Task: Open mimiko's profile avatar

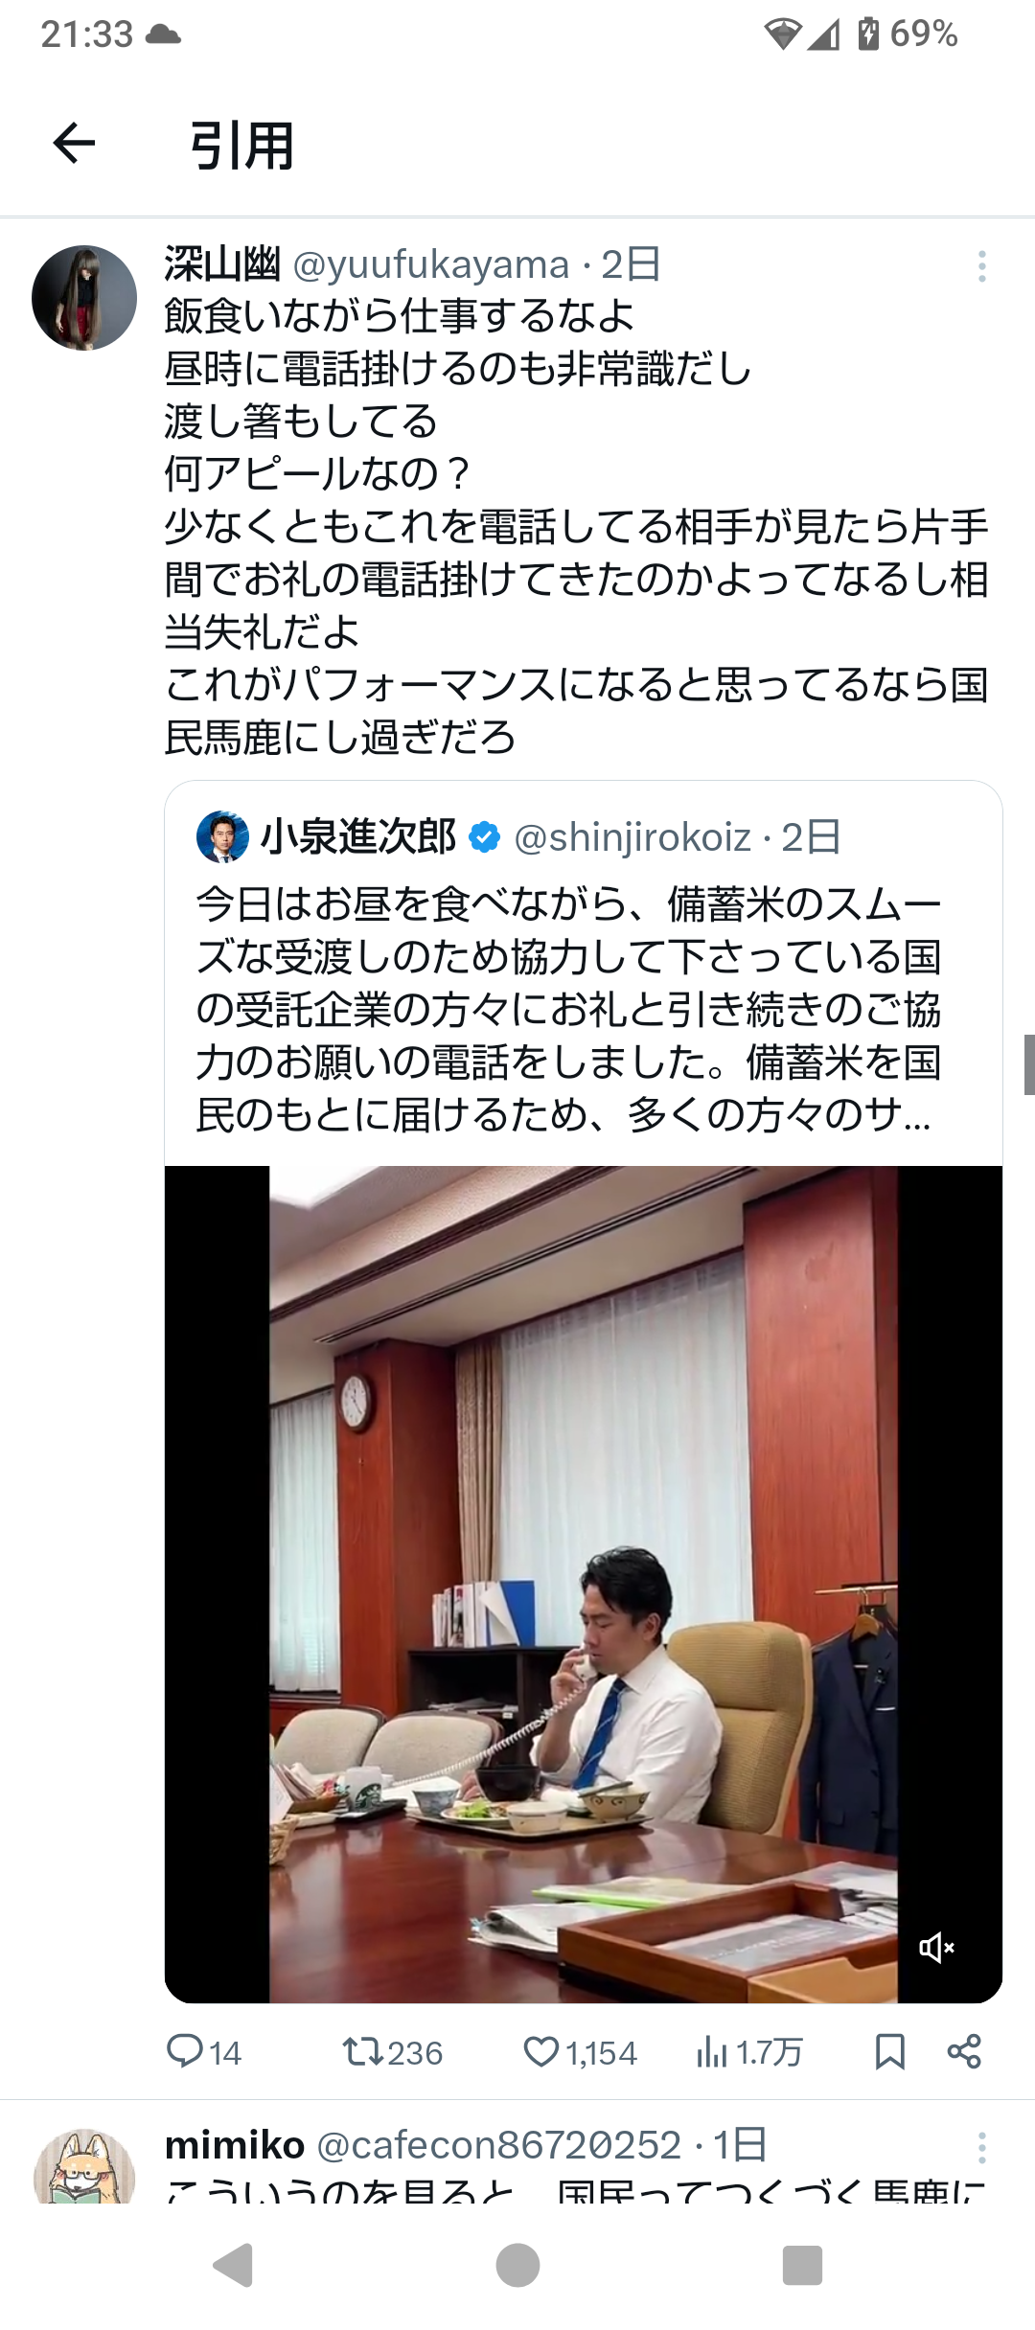Action: click(84, 2168)
